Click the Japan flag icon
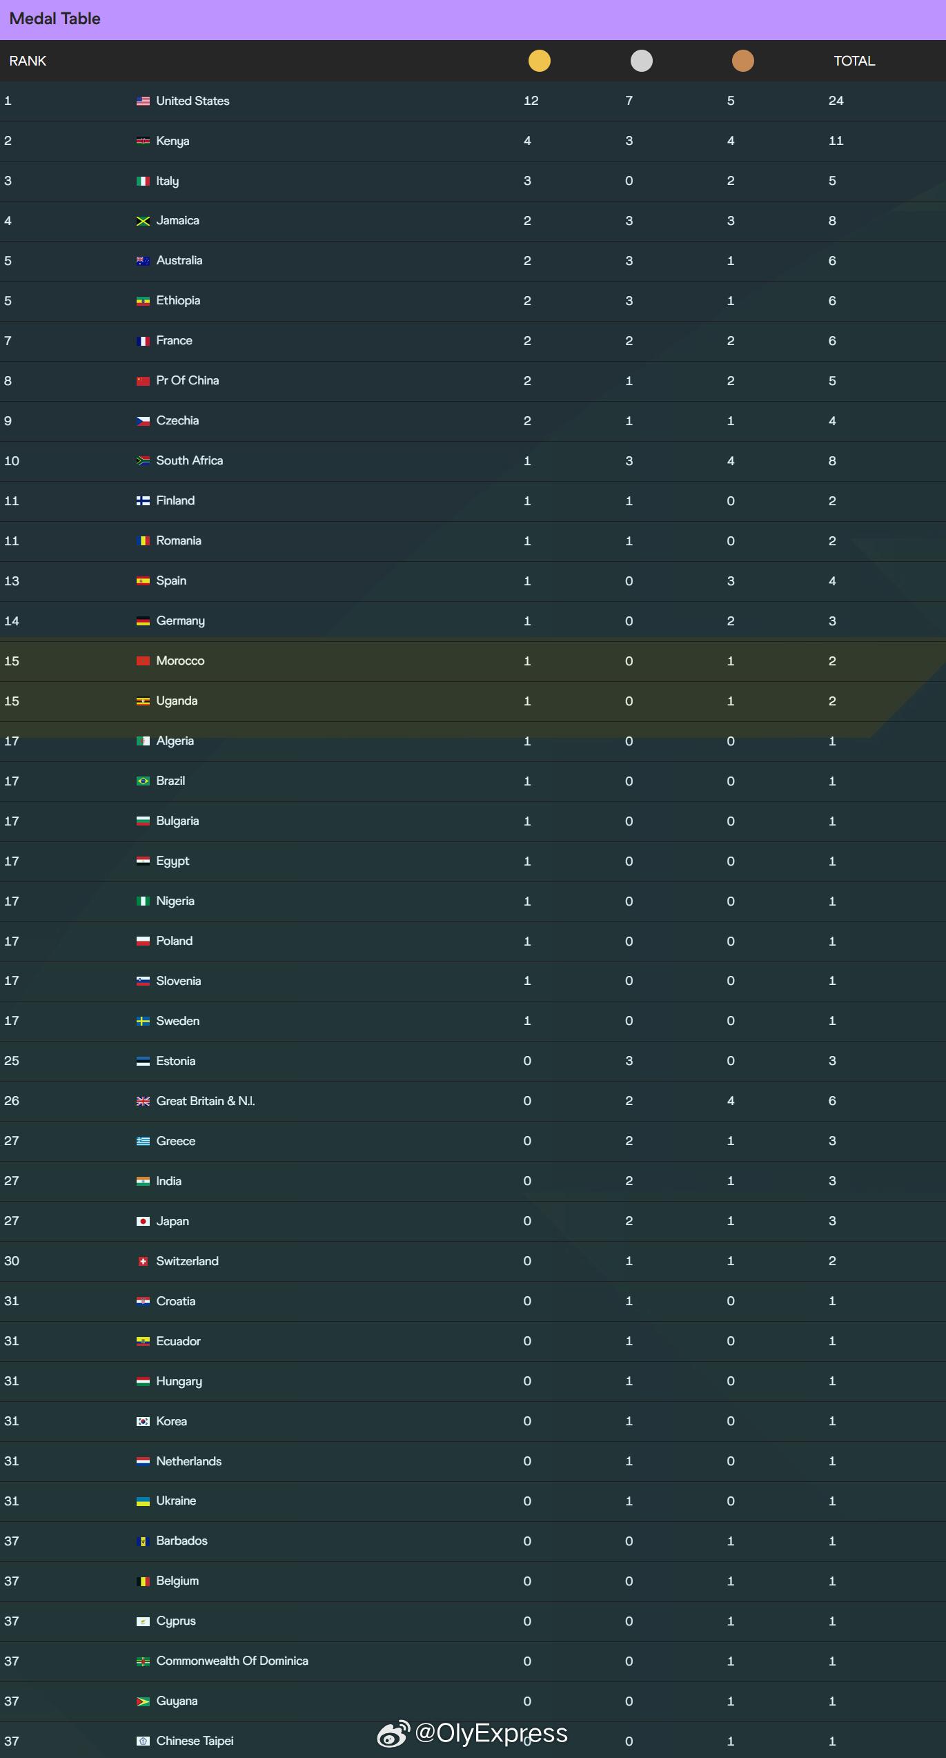The image size is (946, 1758). point(143,1221)
